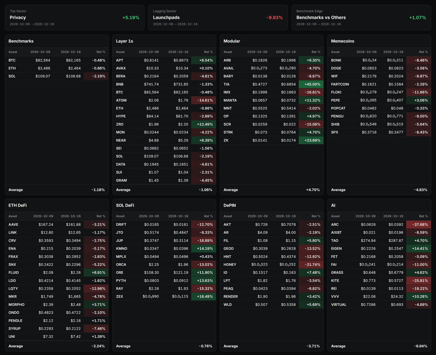This screenshot has width=436, height=355.
Task: Click Ret % column header in Benchmarks panel
Action: coord(101,52)
